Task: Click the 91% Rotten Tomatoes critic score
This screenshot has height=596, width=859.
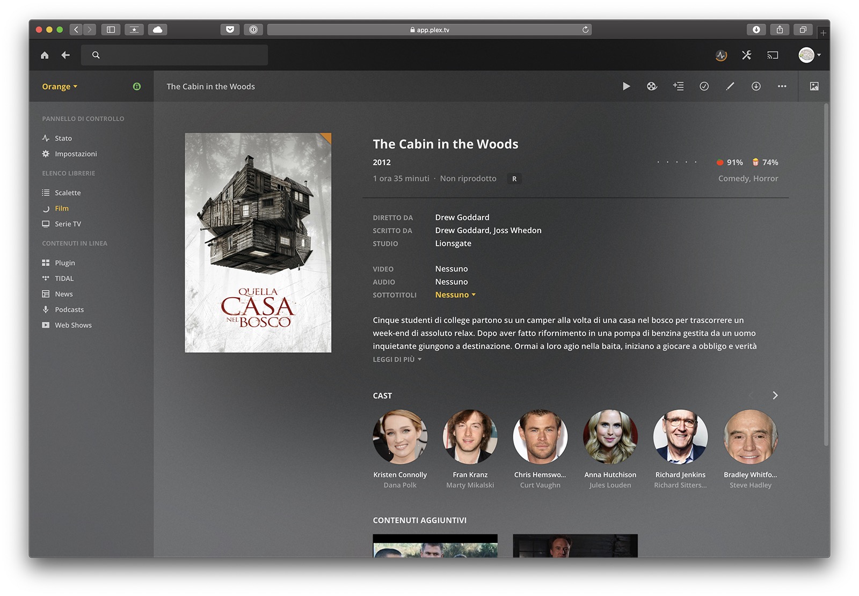Action: 730,163
